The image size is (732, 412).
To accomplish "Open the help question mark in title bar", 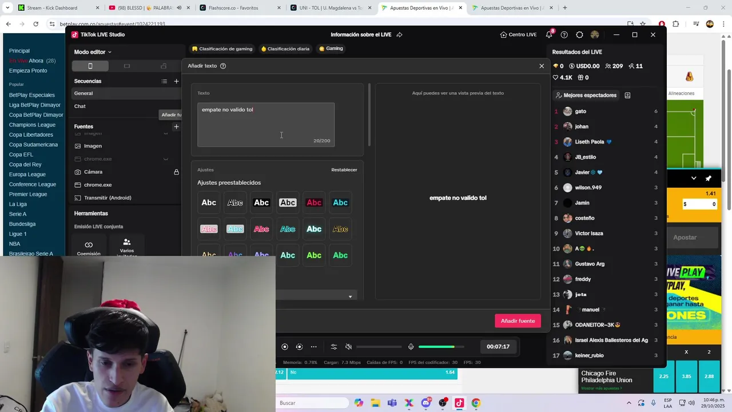I will tap(564, 35).
